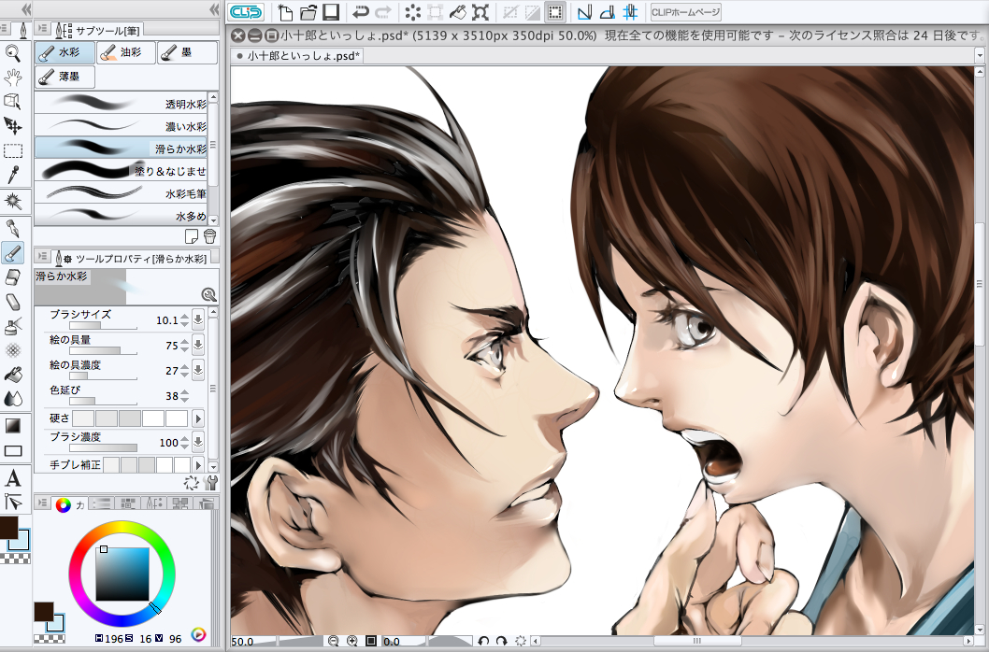
Task: Increase the 色延び value stepper
Action: (184, 392)
